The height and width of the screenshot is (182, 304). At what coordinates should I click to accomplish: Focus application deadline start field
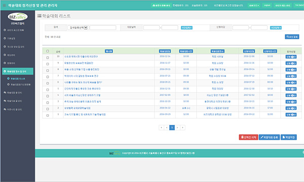pyautogui.click(x=240, y=28)
